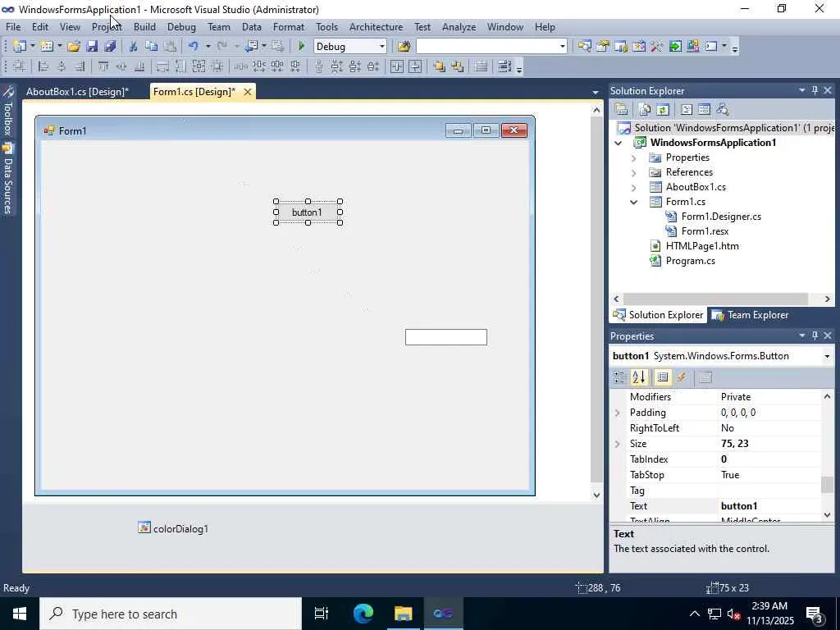Screen dimensions: 840x630
Task: Expand the Size property
Action: coord(617,444)
